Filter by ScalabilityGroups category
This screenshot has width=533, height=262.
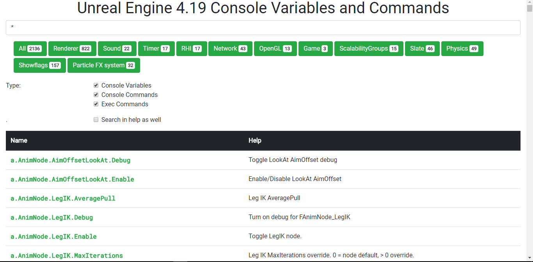369,49
